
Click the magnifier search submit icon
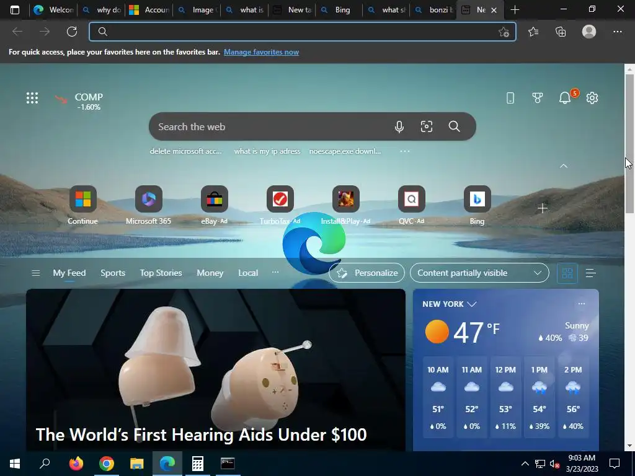pyautogui.click(x=454, y=126)
